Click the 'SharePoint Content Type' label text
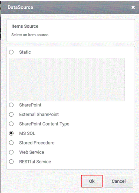Screen dimensions: 139x193 (44, 124)
